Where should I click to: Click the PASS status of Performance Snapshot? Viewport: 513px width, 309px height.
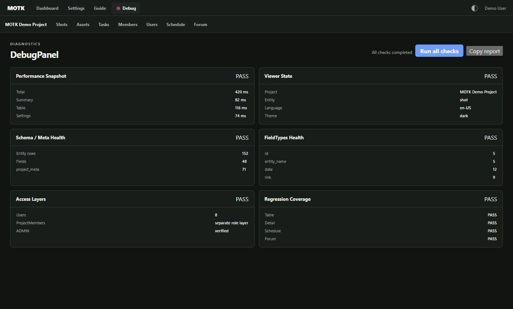point(242,76)
